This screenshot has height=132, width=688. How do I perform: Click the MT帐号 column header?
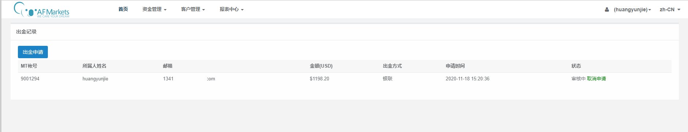click(x=29, y=66)
